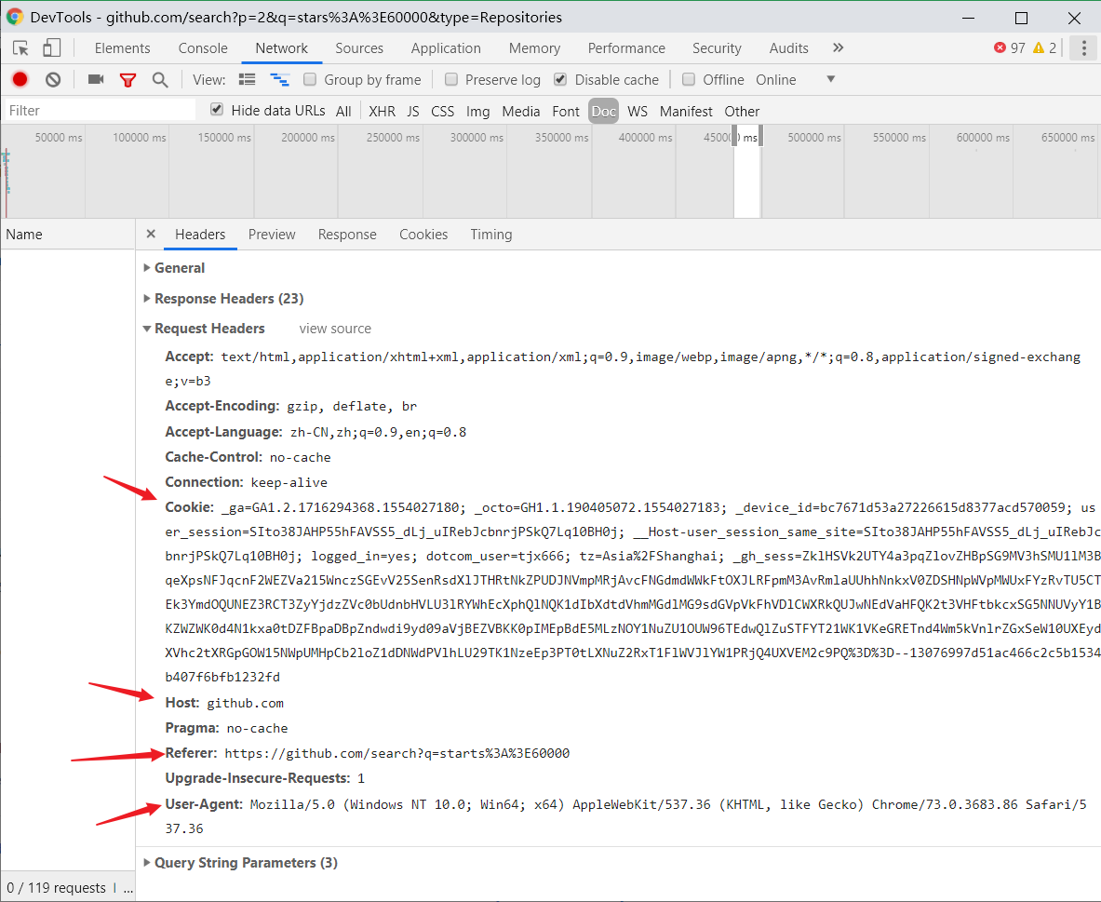Filter requests by CSS type
1101x902 pixels.
pos(442,111)
